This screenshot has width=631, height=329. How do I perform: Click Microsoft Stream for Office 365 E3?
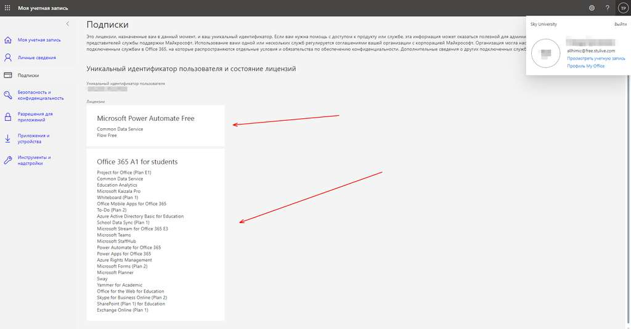click(132, 229)
